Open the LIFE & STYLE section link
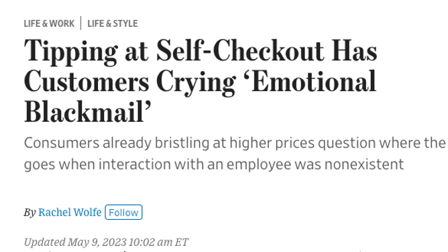The image size is (448, 252). click(113, 23)
